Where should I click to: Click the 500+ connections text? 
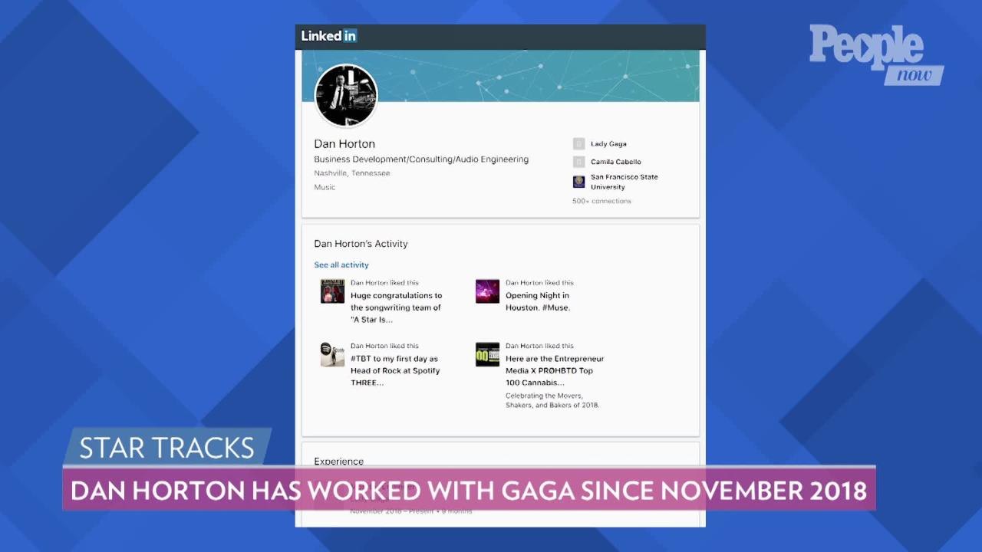[x=601, y=201]
